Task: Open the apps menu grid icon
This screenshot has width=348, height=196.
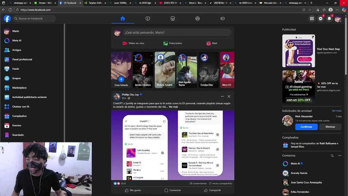Action: point(312,19)
